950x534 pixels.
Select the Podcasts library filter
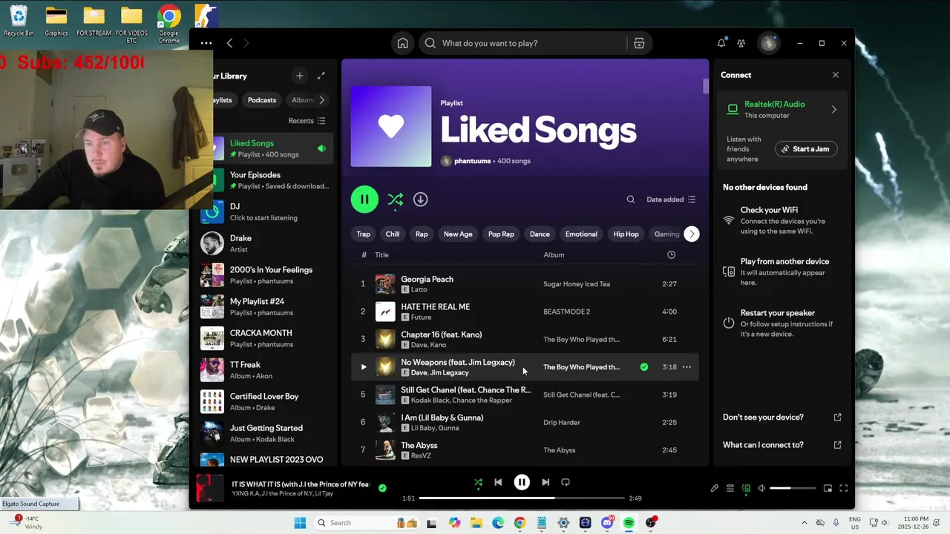[262, 100]
